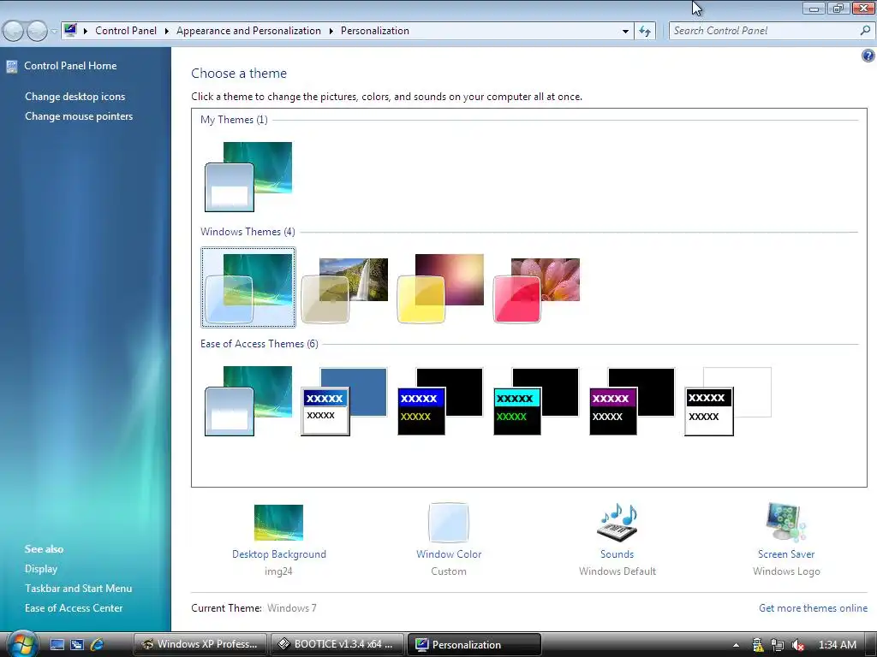This screenshot has width=877, height=657.
Task: Click the magnifier icon in search box
Action: (865, 31)
